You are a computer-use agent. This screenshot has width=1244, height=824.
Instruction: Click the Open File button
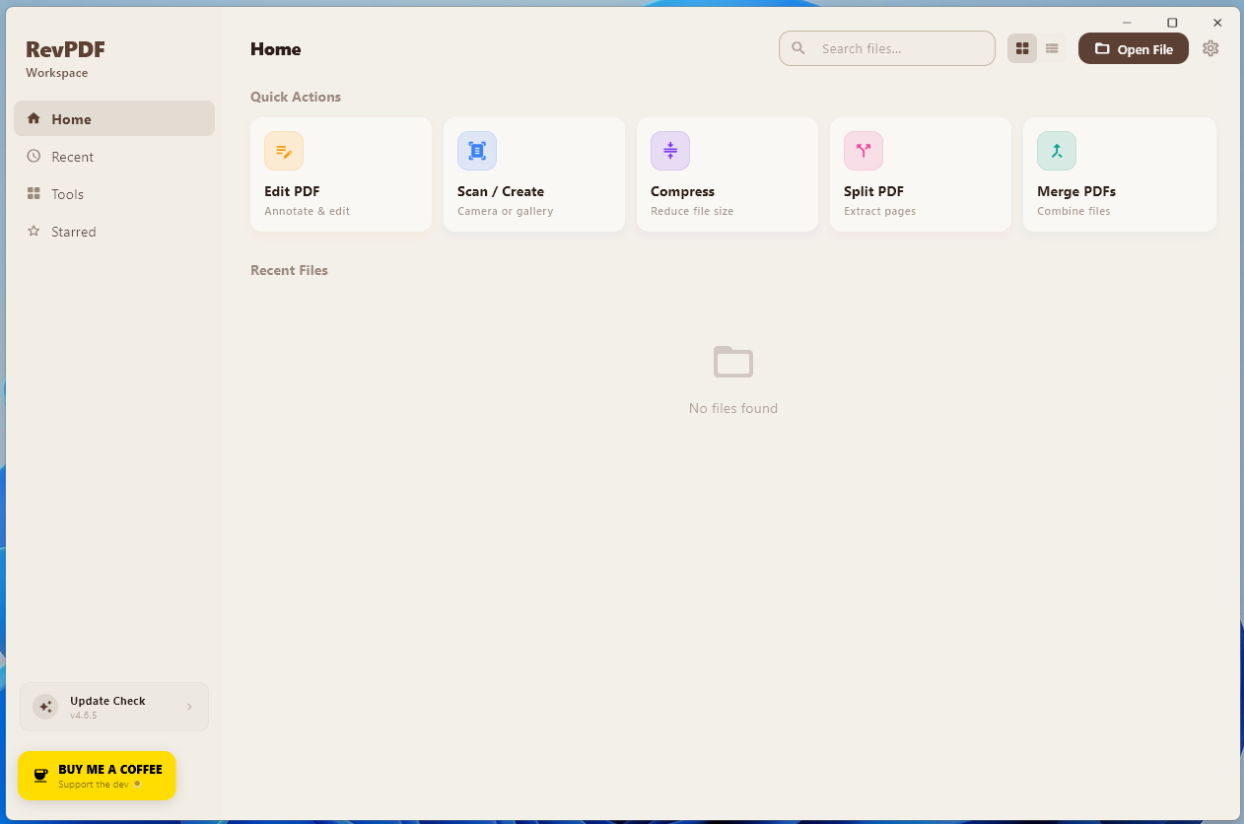tap(1134, 48)
